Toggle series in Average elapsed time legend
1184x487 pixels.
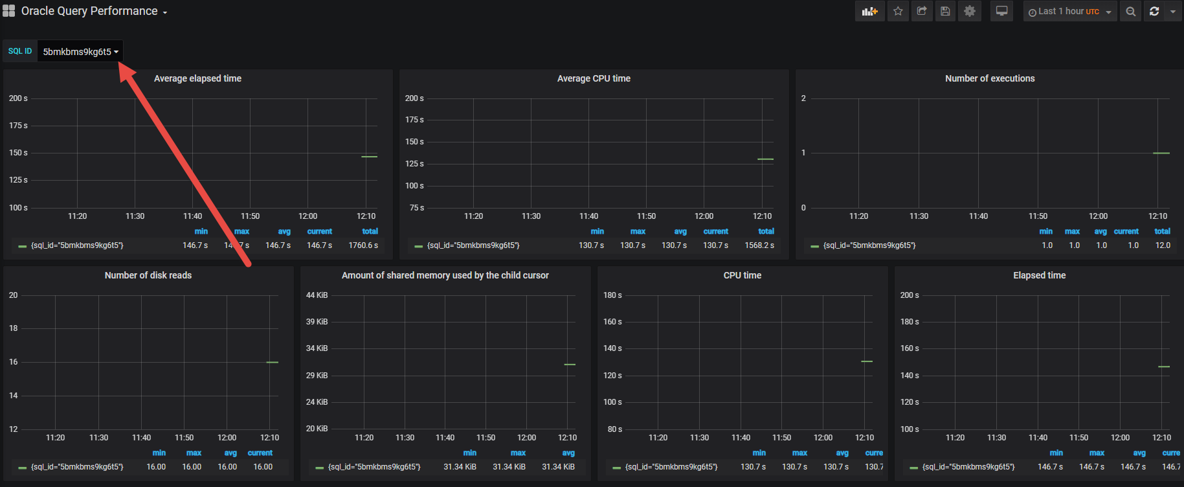(77, 245)
